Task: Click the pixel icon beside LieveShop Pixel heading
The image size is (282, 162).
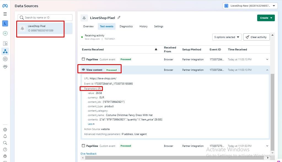Action: [x=84, y=18]
